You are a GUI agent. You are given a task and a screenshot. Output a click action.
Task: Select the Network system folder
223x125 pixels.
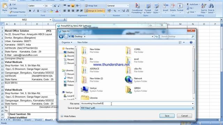[x=136, y=80]
